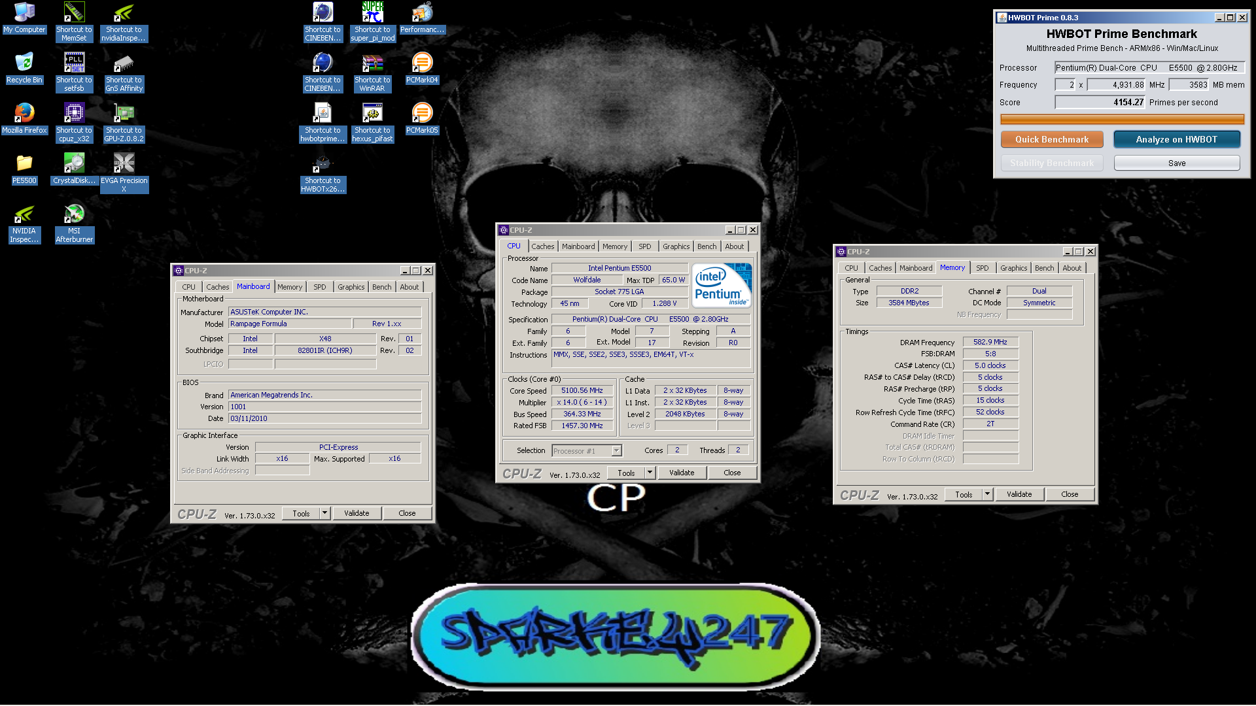Launch Shortcut to hwbotprime icon
The height and width of the screenshot is (706, 1256).
point(323,122)
